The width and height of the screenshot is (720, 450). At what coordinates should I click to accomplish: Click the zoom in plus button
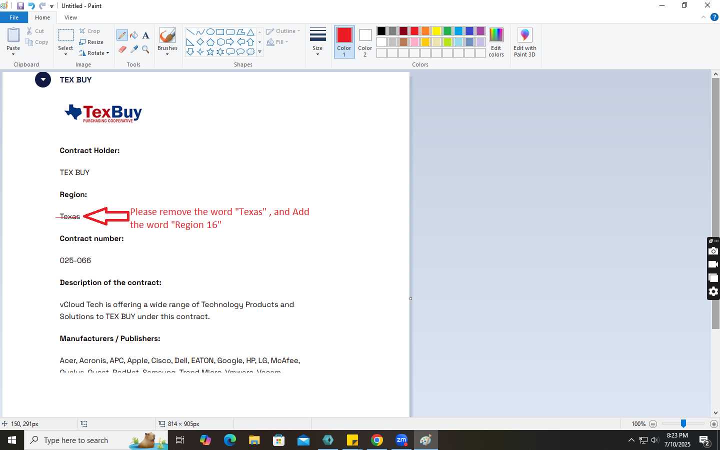coord(714,424)
